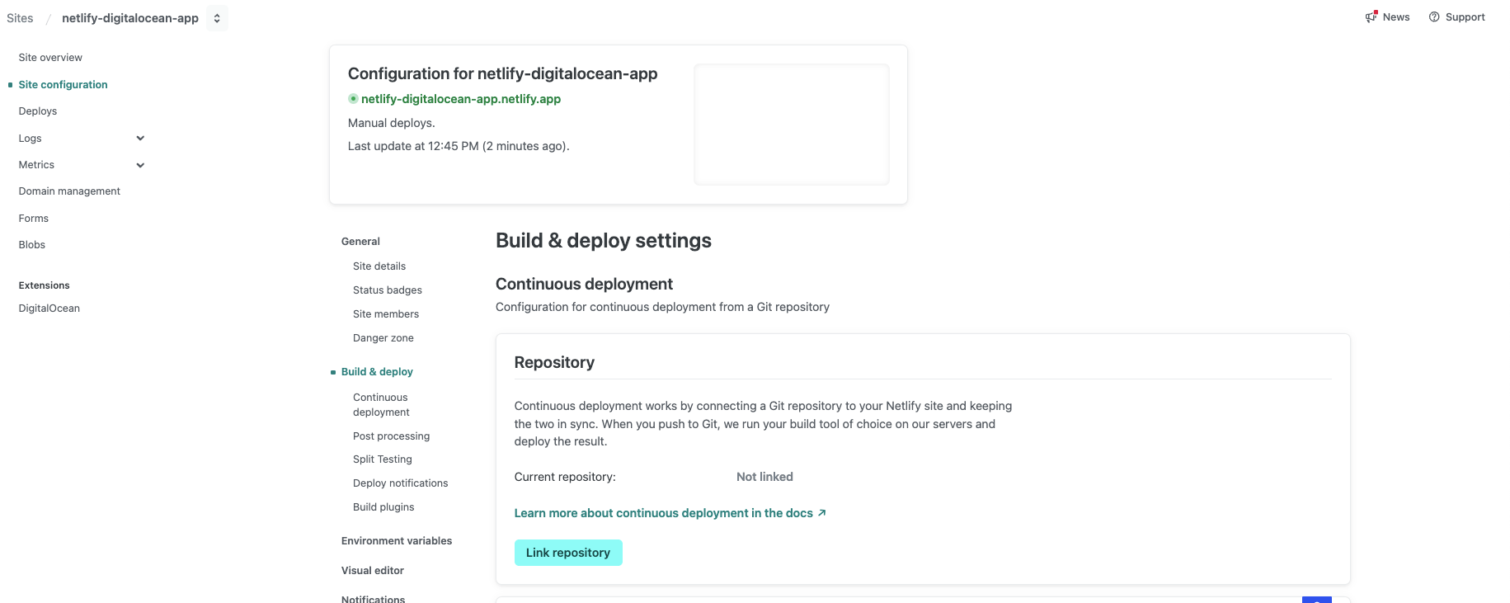
Task: Click the 'Build & deploy settings' heading
Action: (604, 241)
